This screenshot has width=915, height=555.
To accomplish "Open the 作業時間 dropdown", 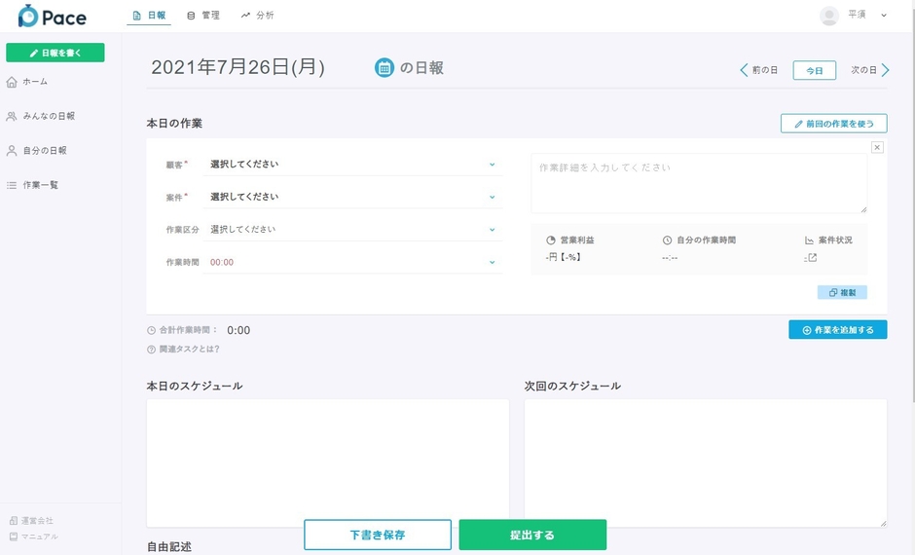I will [x=352, y=263].
